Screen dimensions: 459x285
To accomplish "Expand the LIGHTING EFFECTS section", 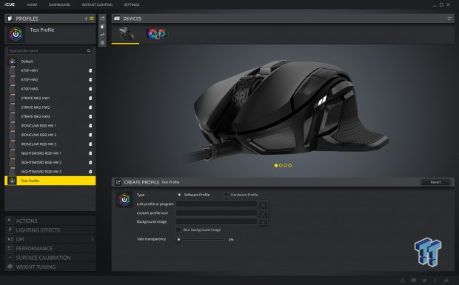I will coord(50,230).
